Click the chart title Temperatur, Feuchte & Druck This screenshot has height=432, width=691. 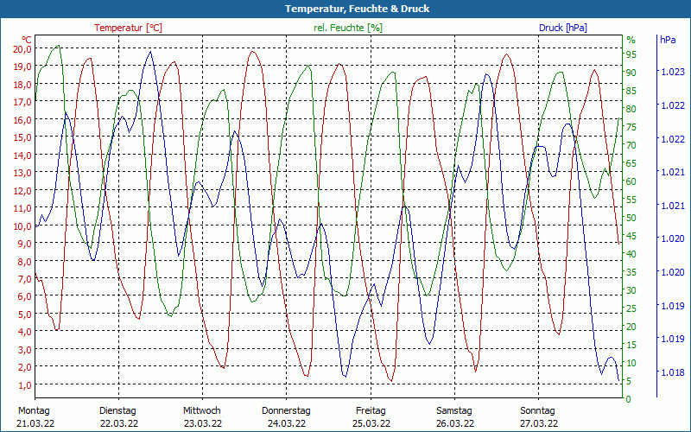(345, 9)
